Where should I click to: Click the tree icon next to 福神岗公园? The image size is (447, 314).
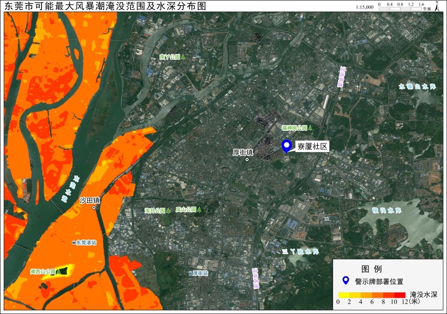(310, 128)
